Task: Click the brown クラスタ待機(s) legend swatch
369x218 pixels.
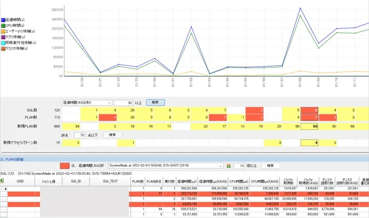Action: pos(3,48)
